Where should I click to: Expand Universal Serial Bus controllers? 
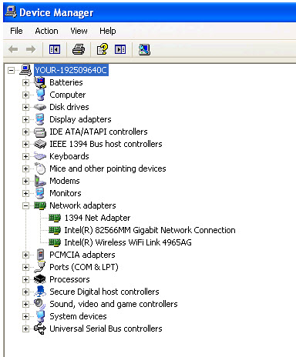point(25,329)
